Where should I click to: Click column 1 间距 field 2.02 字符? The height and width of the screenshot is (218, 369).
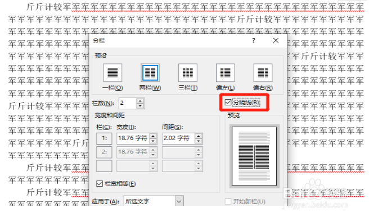click(178, 138)
